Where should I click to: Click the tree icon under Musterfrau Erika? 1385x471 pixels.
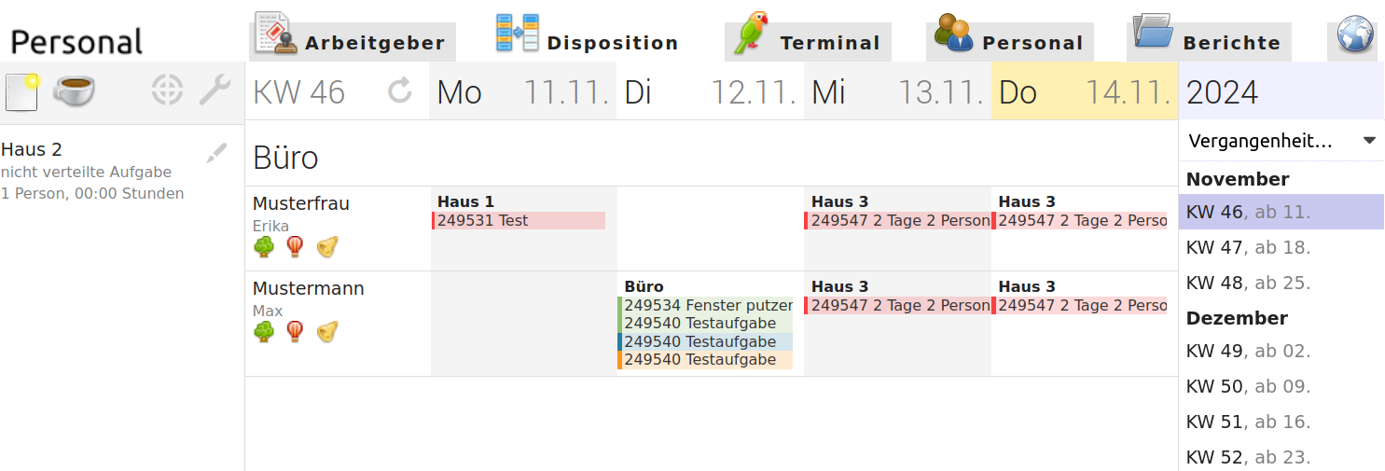coord(265,247)
